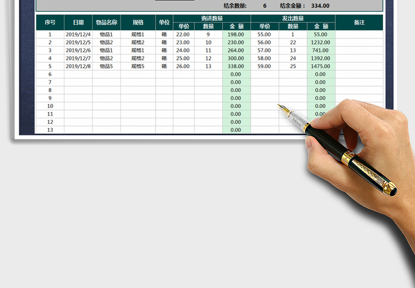
Task: Select the 购进数量 merged header
Action: (212, 18)
